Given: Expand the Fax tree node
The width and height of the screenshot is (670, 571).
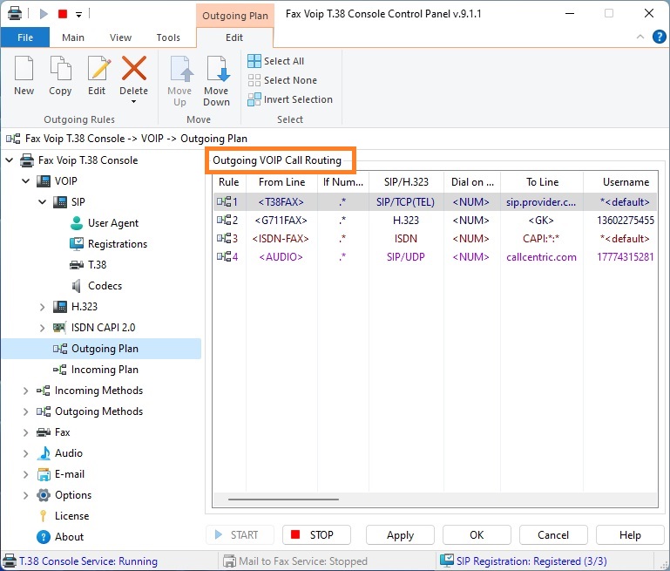Looking at the screenshot, I should (25, 432).
